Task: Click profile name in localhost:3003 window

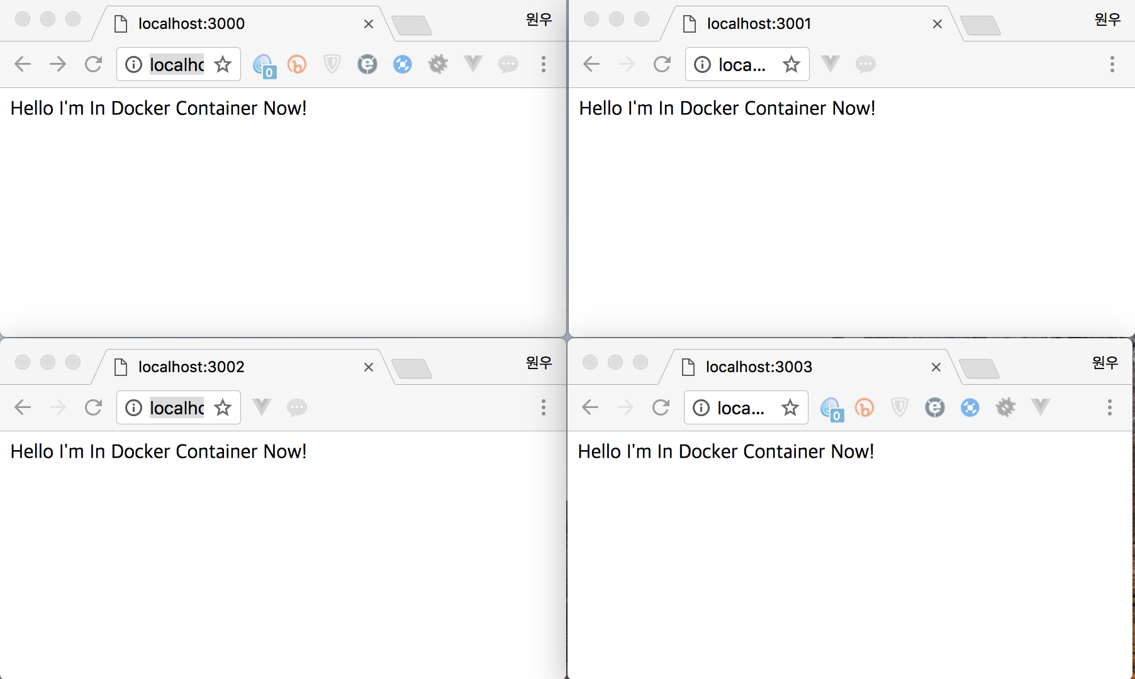Action: [1105, 363]
